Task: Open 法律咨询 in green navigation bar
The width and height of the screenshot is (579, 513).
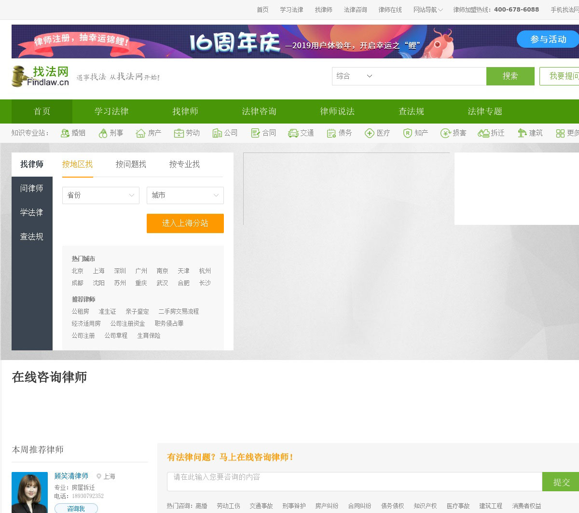Action: [x=259, y=111]
